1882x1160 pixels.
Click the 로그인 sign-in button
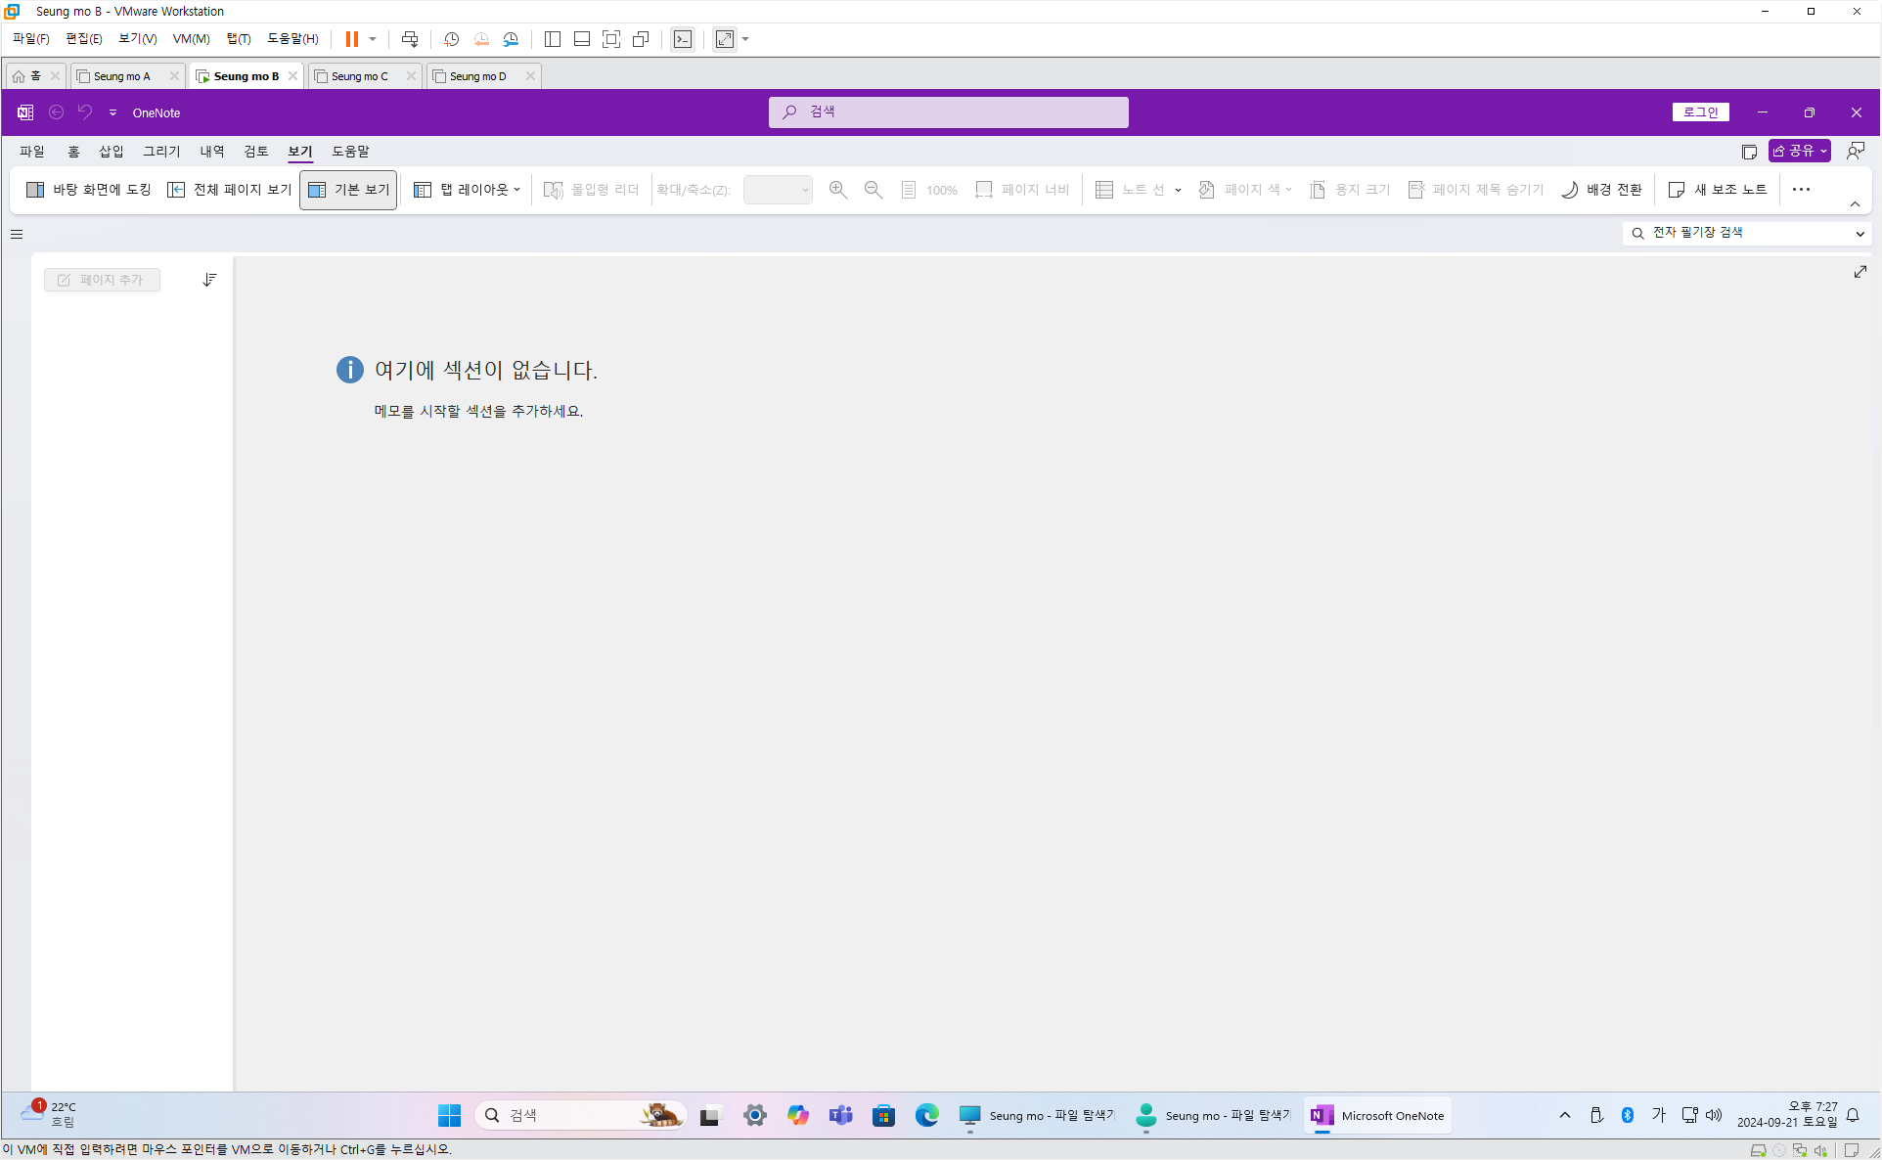pos(1700,112)
